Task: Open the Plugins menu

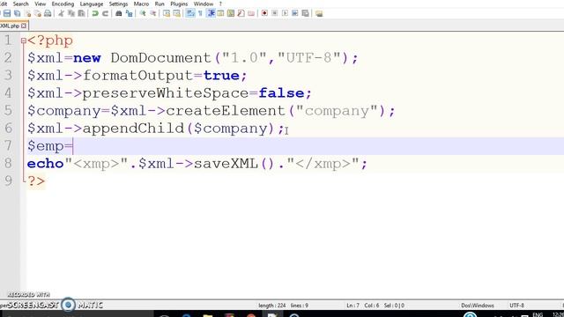Action: (x=179, y=4)
